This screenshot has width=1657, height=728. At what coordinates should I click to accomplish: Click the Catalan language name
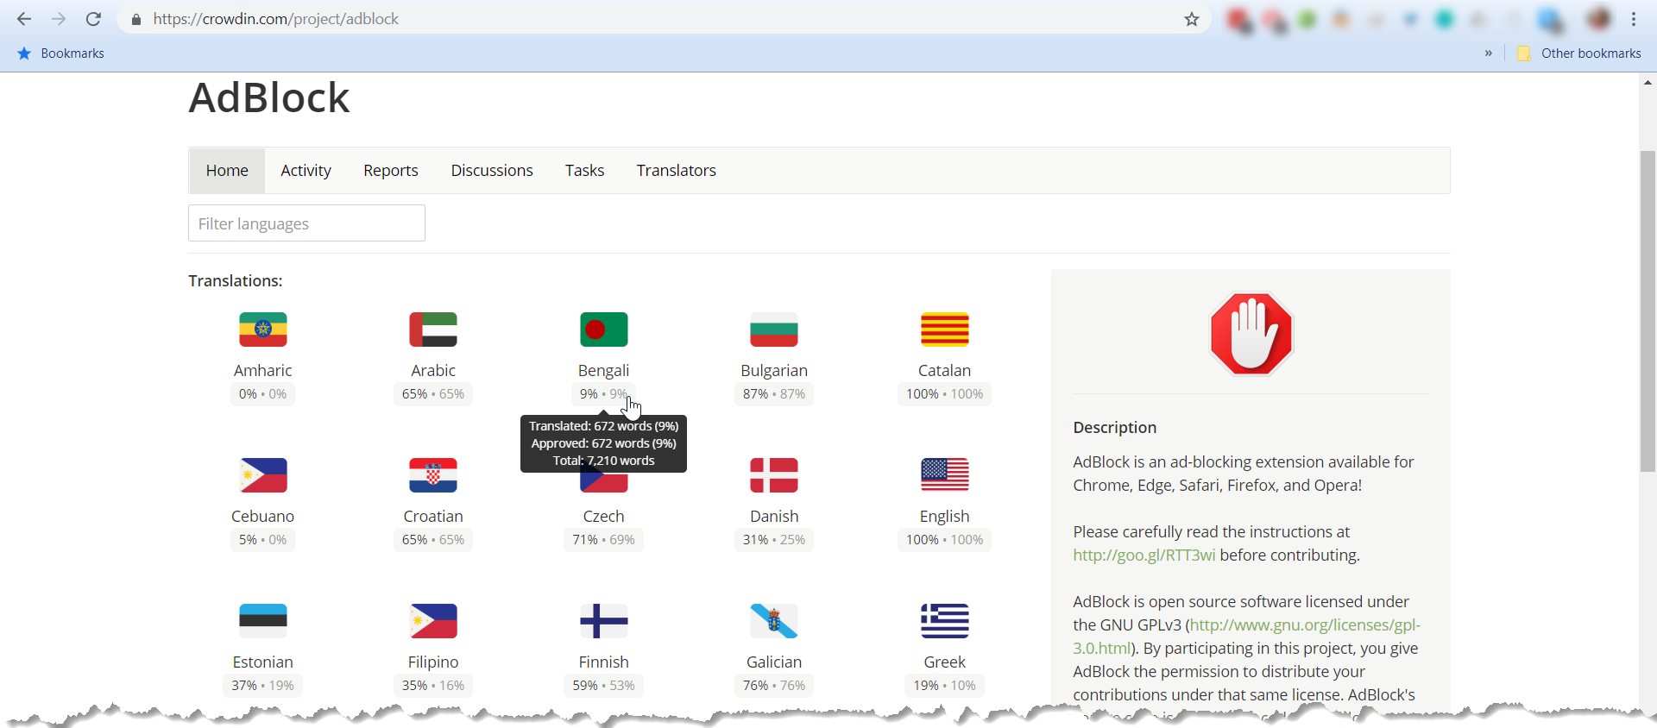point(945,370)
